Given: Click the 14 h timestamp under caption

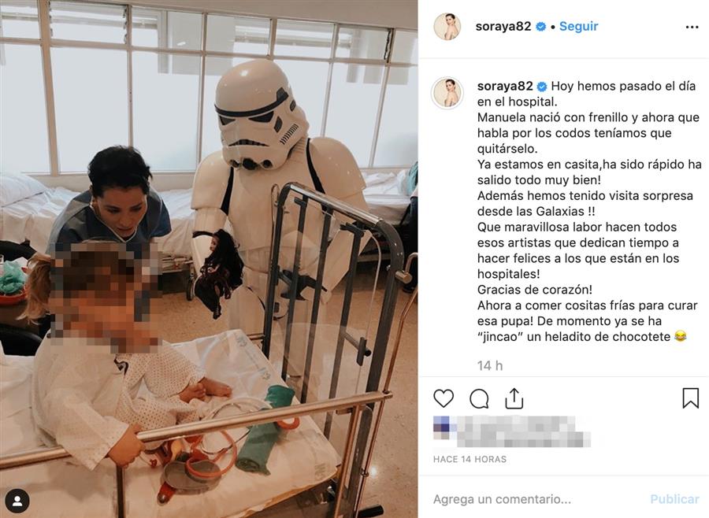Looking at the screenshot, I should point(490,365).
